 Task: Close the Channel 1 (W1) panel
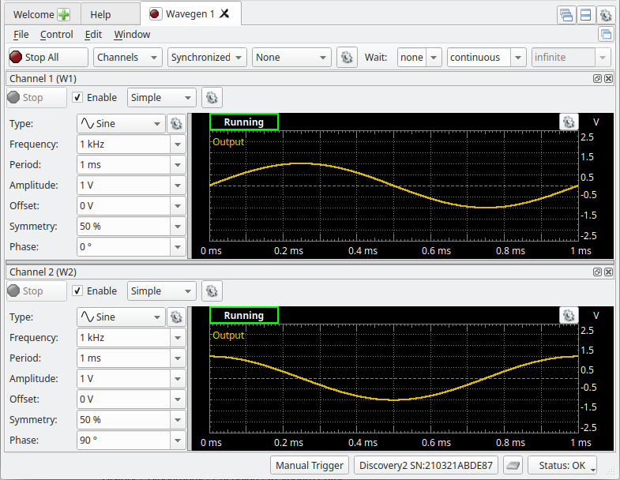point(608,79)
